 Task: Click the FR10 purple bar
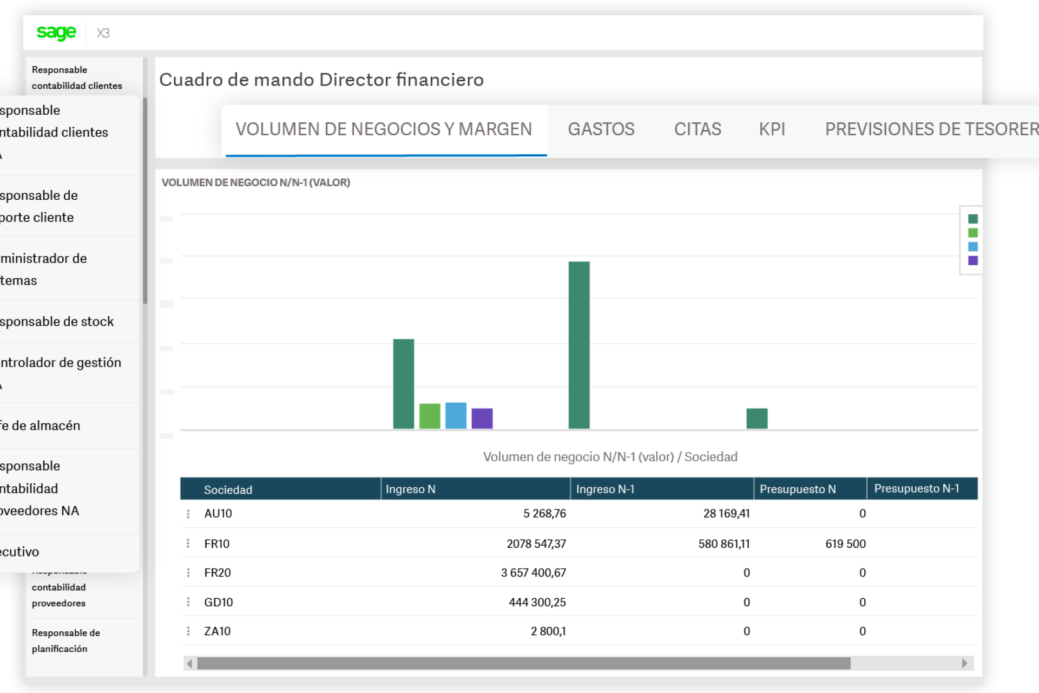coord(482,419)
